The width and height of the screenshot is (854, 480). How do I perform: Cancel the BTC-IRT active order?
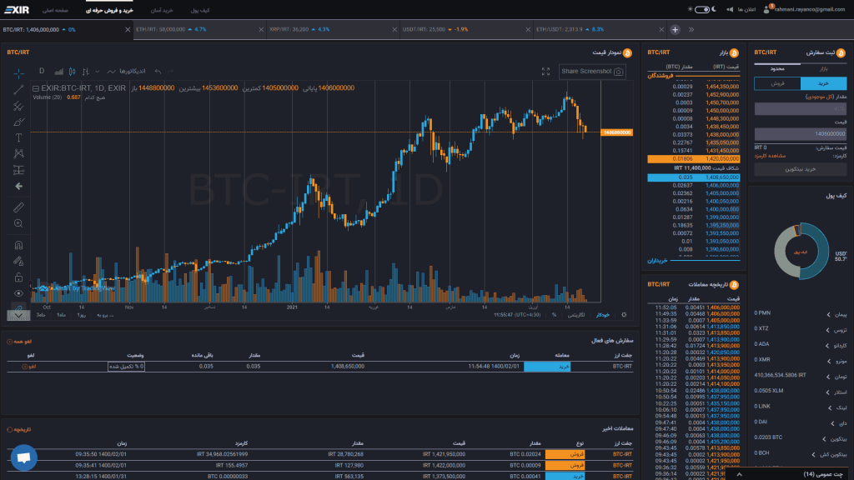click(x=29, y=367)
